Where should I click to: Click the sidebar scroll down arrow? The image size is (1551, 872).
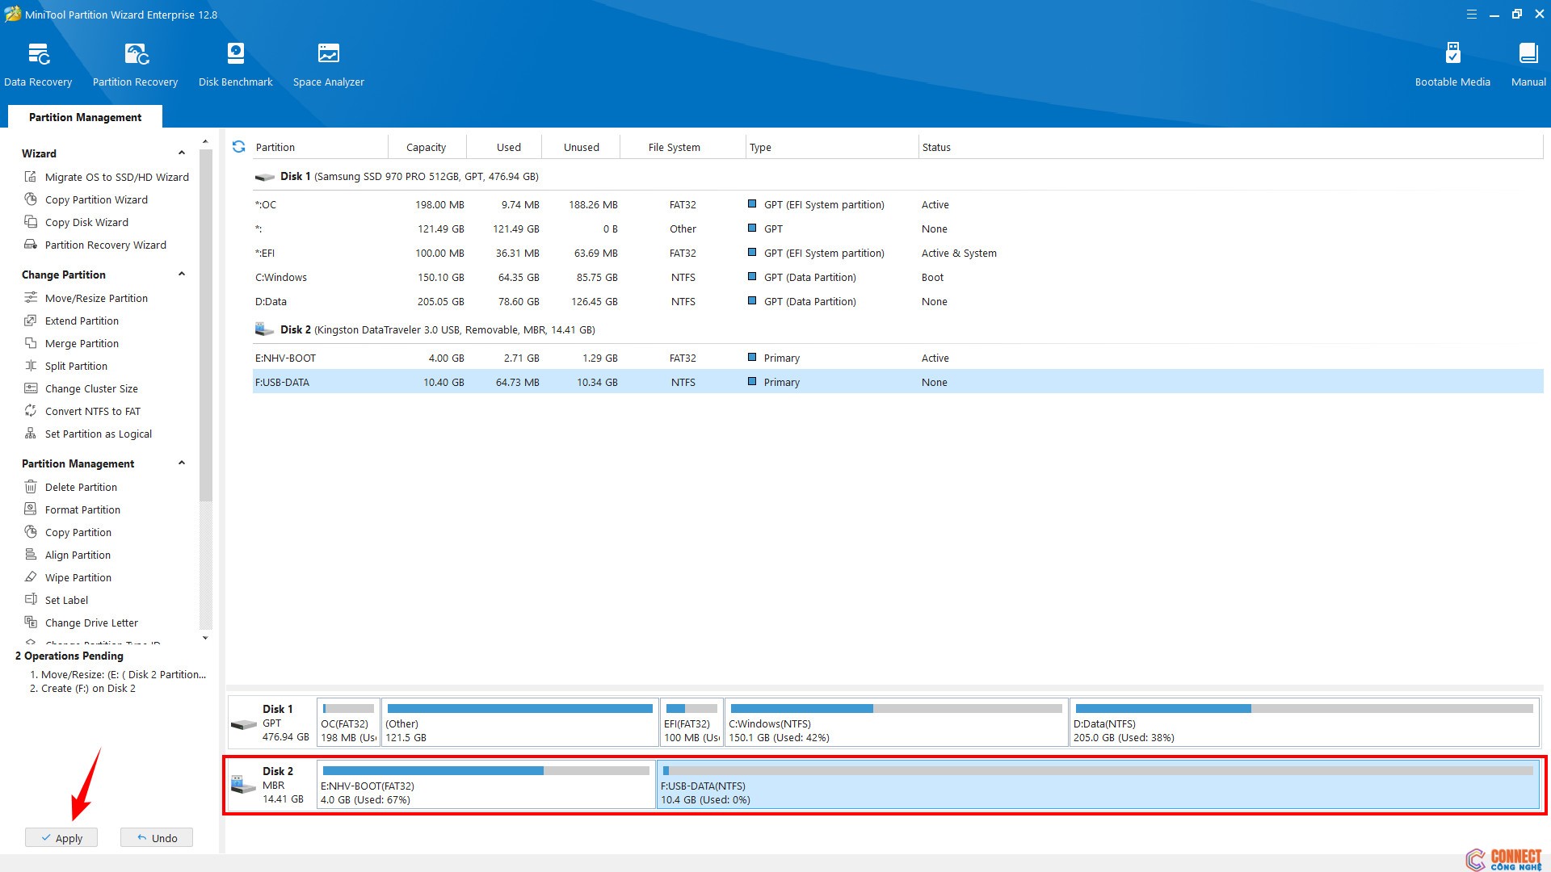click(205, 638)
